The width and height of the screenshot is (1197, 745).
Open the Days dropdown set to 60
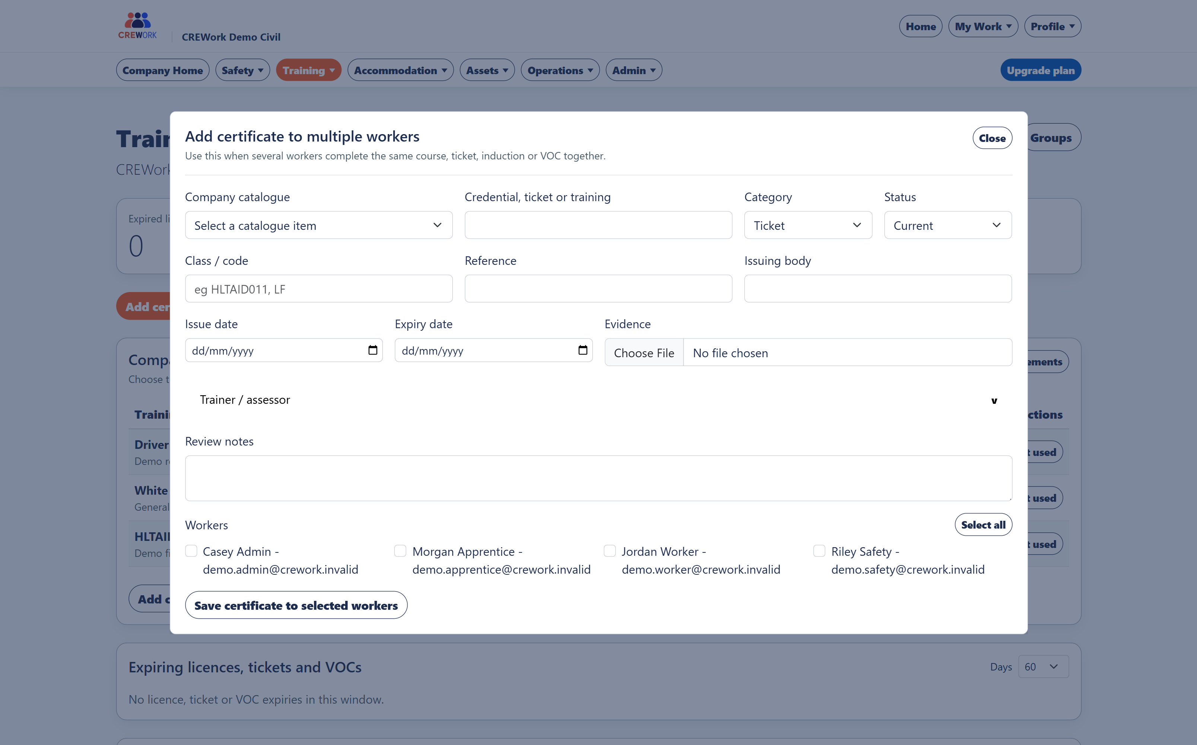pos(1043,667)
